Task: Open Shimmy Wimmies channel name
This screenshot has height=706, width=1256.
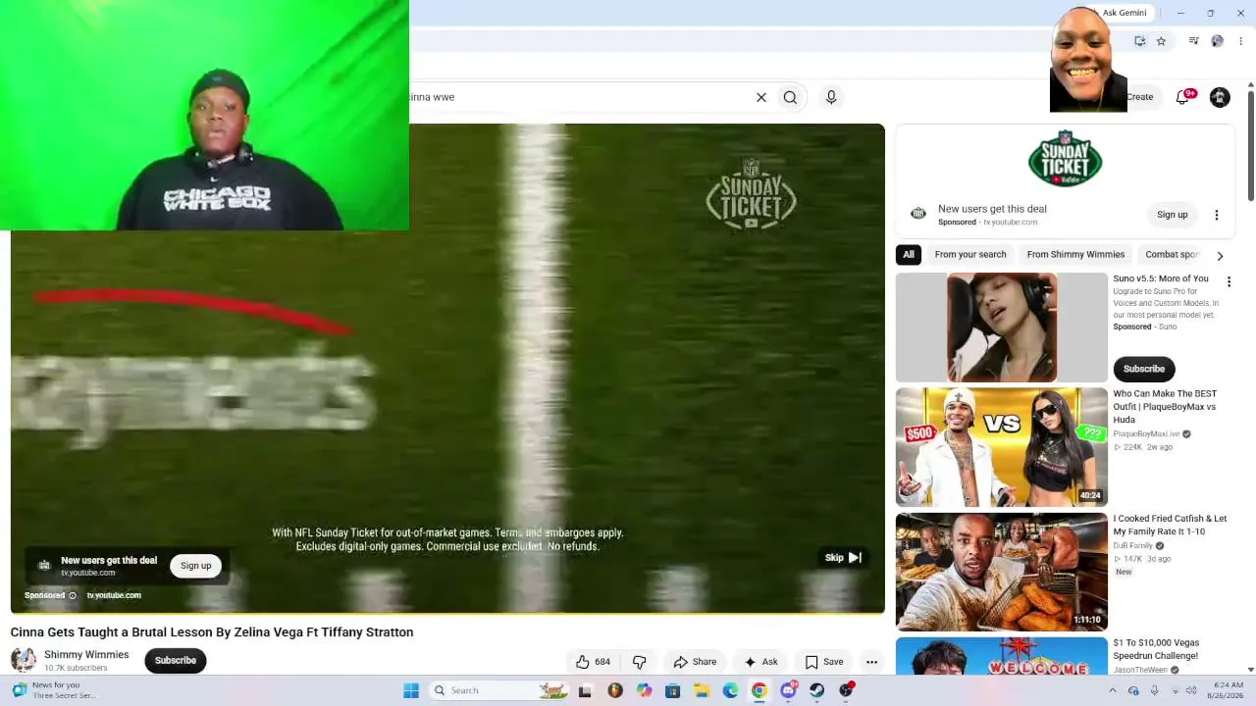Action: click(x=86, y=654)
